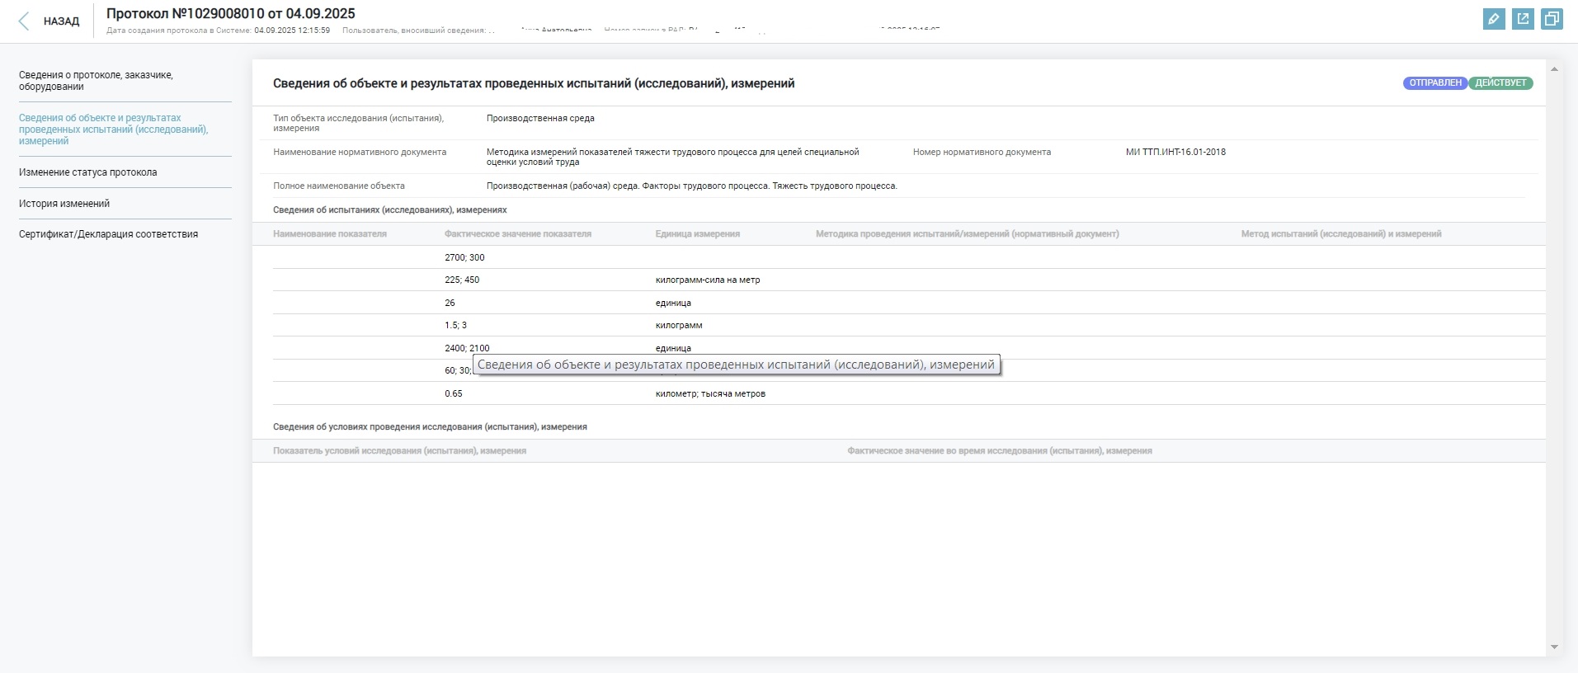
Task: Click 'Фактическое значение во время исследования' header
Action: [x=999, y=451]
